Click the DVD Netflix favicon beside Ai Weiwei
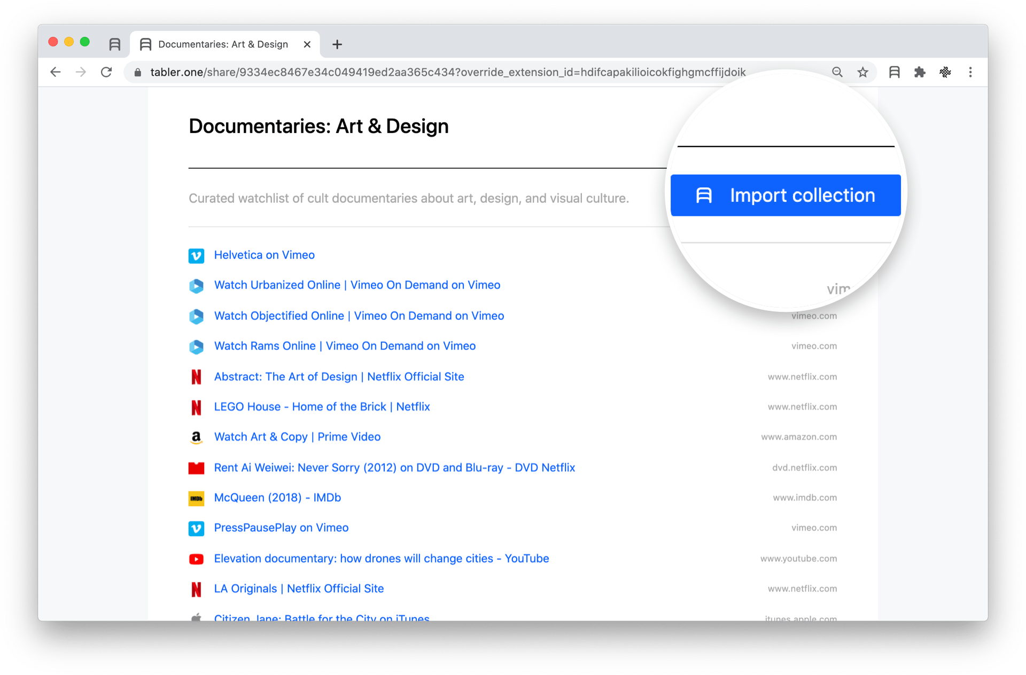Image resolution: width=1026 pixels, height=675 pixels. click(x=196, y=468)
